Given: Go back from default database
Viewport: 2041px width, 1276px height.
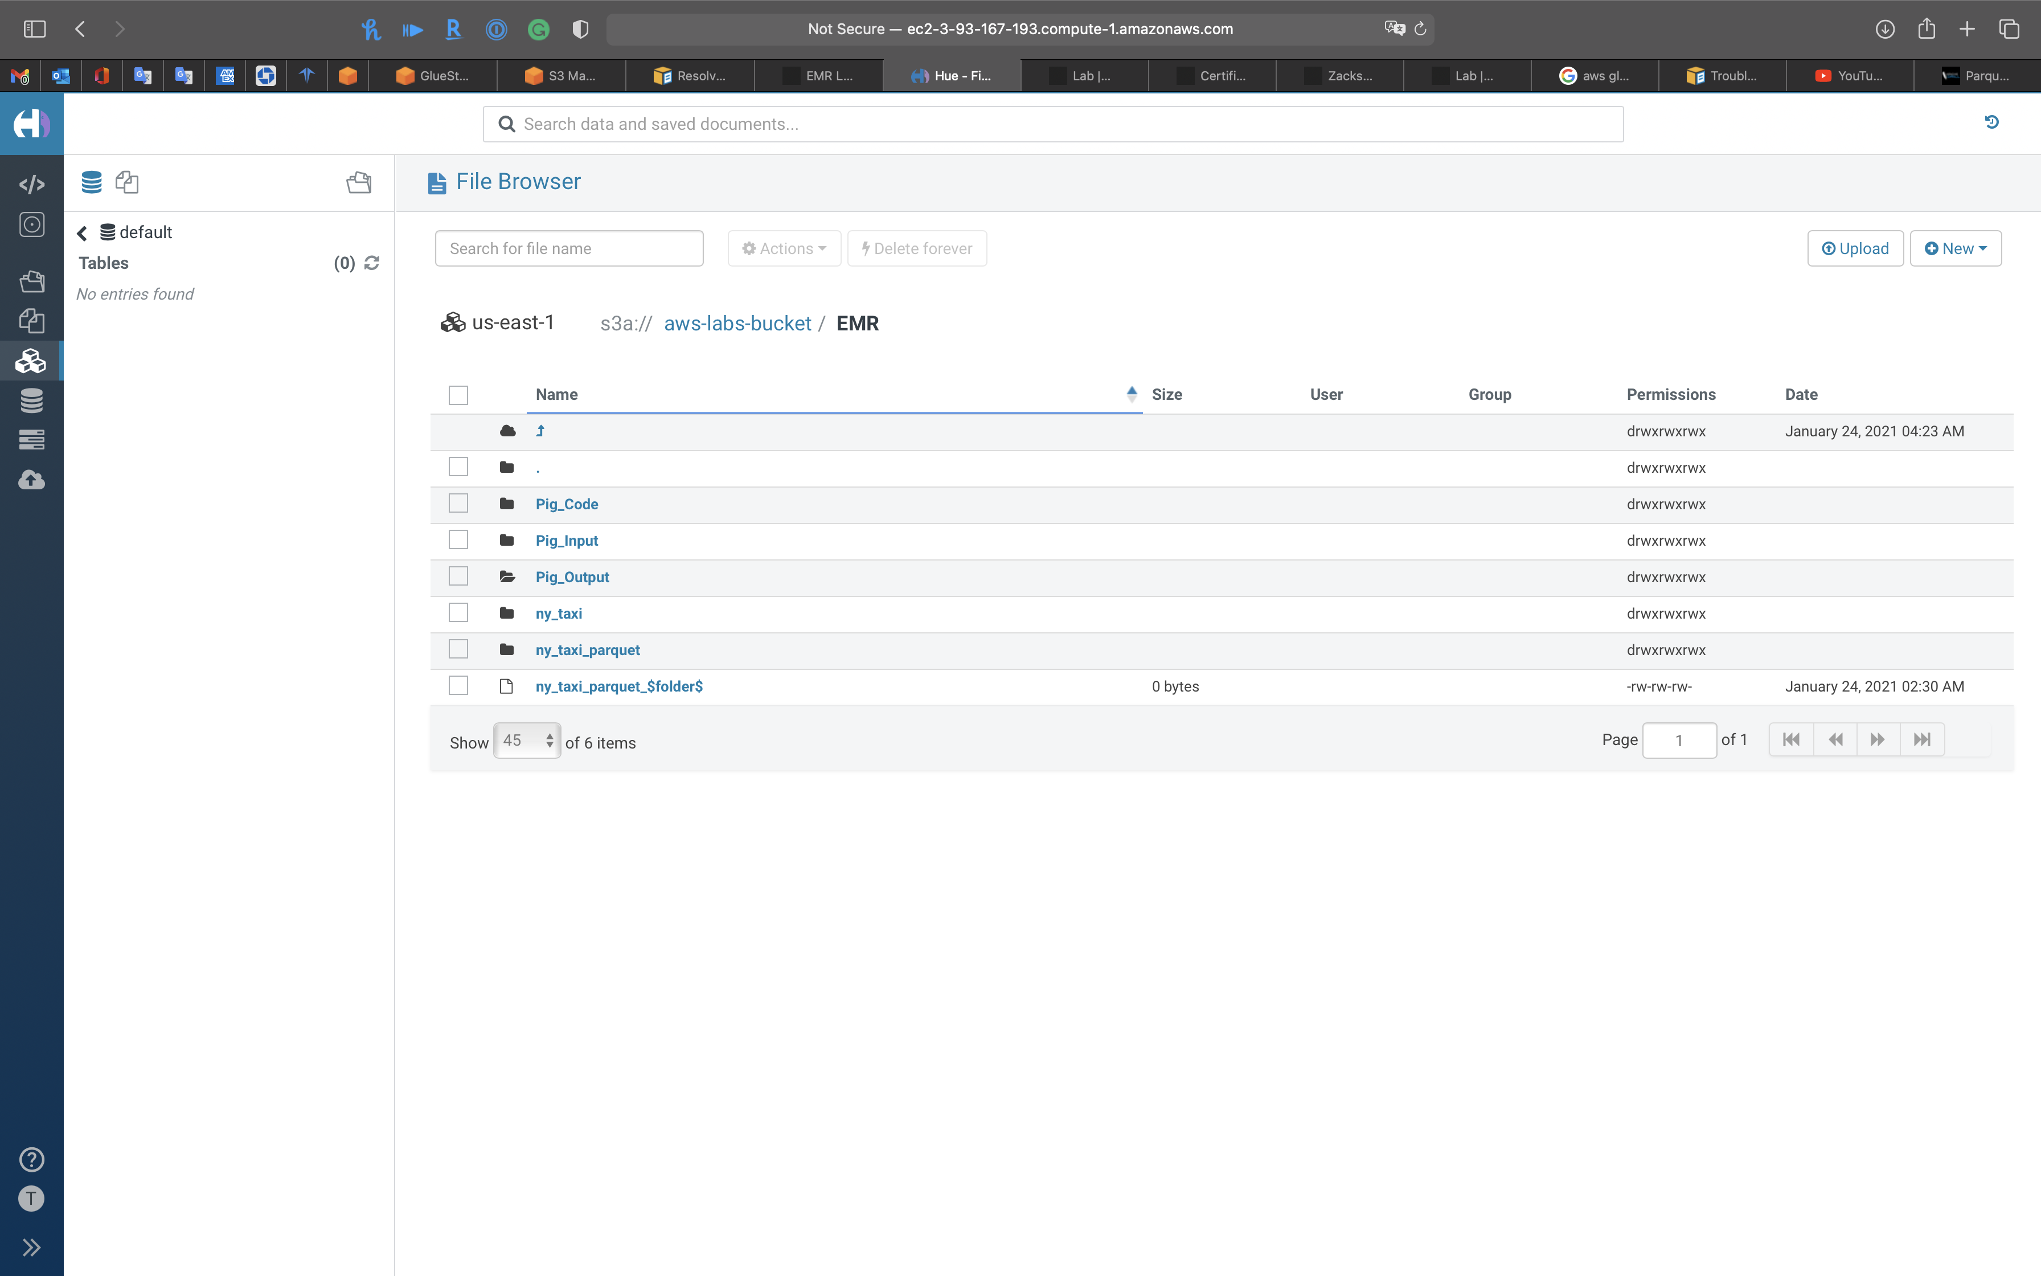Looking at the screenshot, I should coord(82,233).
